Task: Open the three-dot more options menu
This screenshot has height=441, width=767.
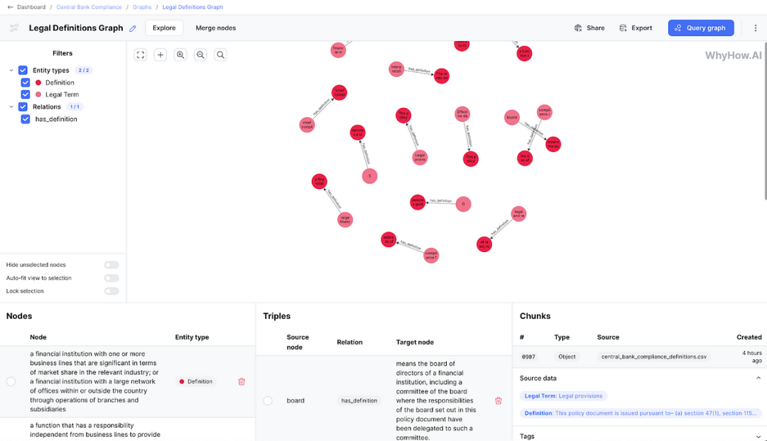Action: pos(755,28)
